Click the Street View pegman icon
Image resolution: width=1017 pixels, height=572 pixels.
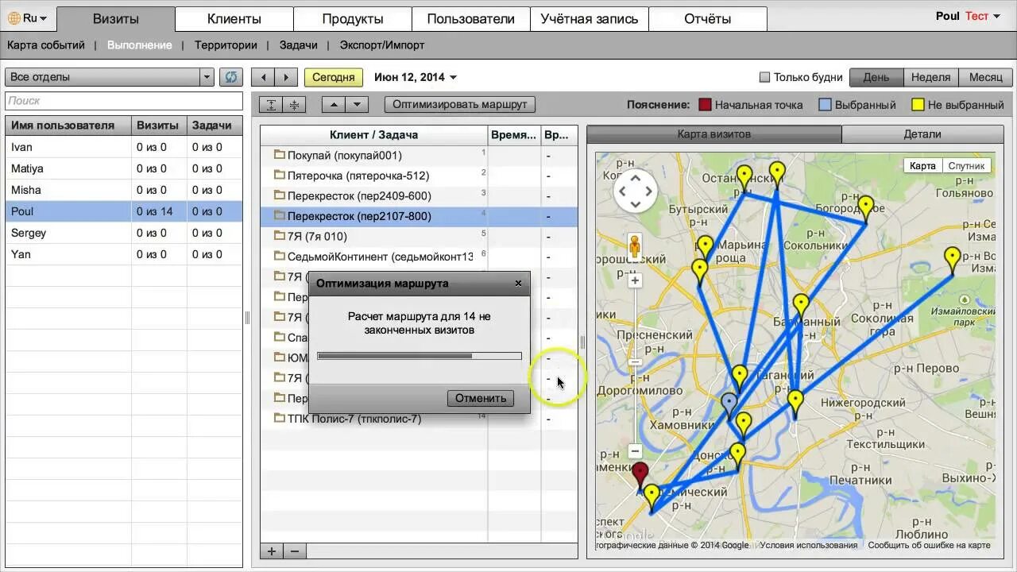tap(635, 248)
